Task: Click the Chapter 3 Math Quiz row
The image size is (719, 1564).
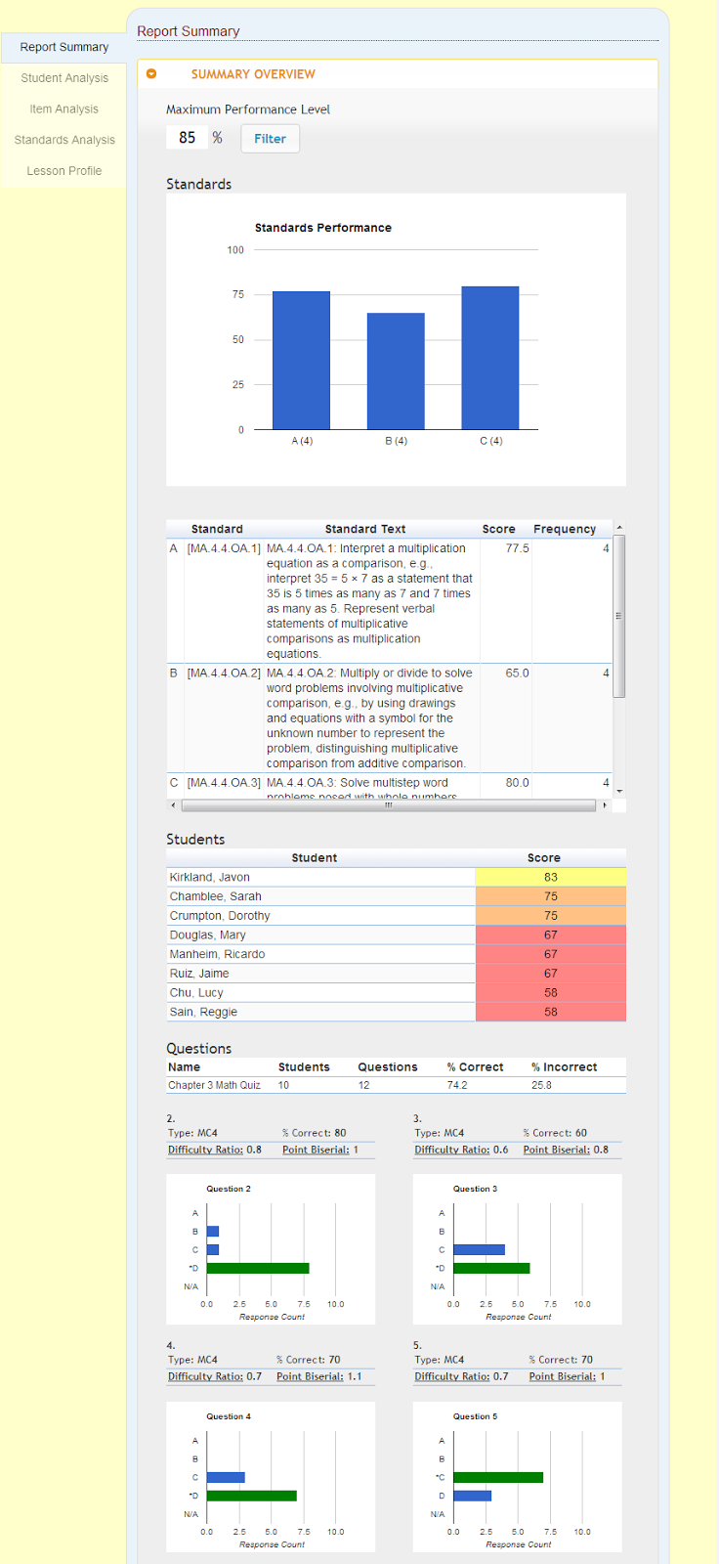Action: 396,1085
